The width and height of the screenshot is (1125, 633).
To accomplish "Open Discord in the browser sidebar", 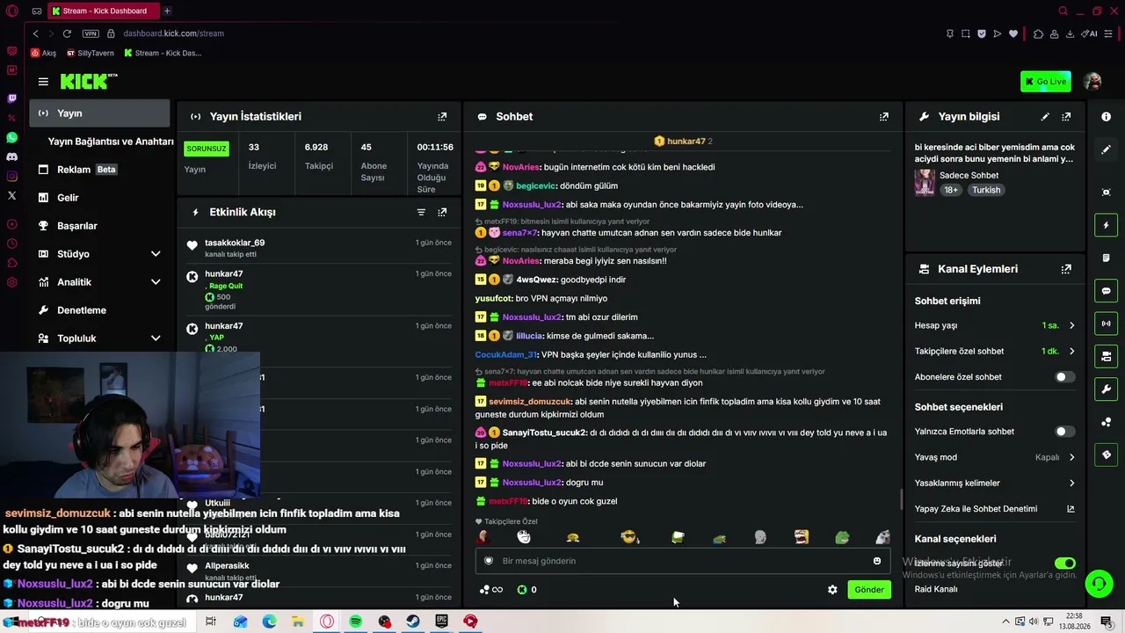I will [x=11, y=156].
